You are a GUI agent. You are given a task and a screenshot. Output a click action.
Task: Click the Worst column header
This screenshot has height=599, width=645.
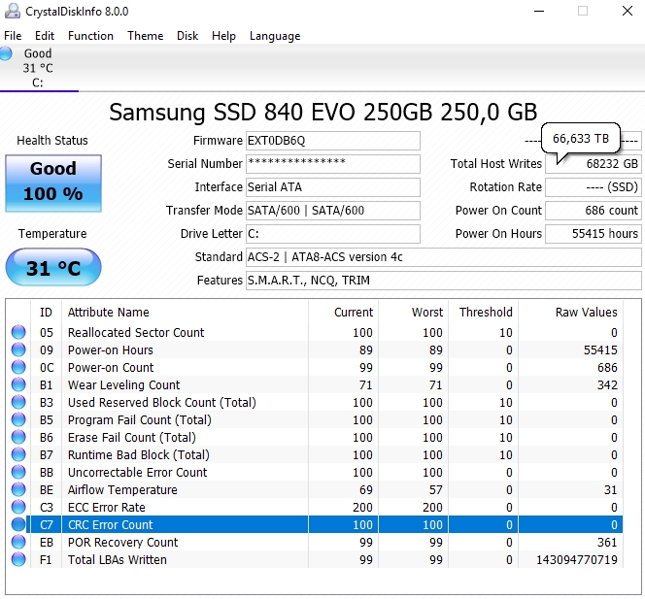click(x=413, y=312)
